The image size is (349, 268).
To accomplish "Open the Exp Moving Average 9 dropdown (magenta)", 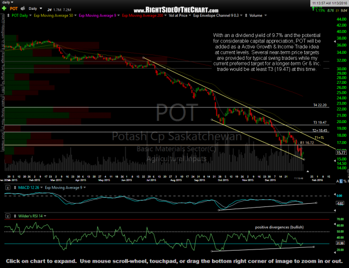I will (x=118, y=16).
